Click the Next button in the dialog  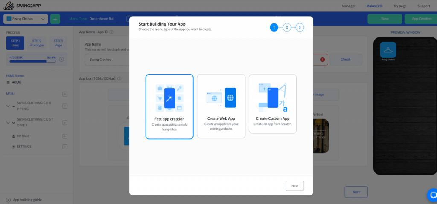tap(294, 186)
